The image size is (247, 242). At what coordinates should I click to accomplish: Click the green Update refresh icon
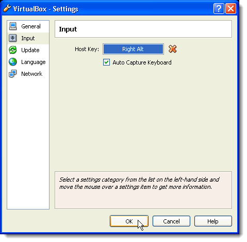(13, 50)
